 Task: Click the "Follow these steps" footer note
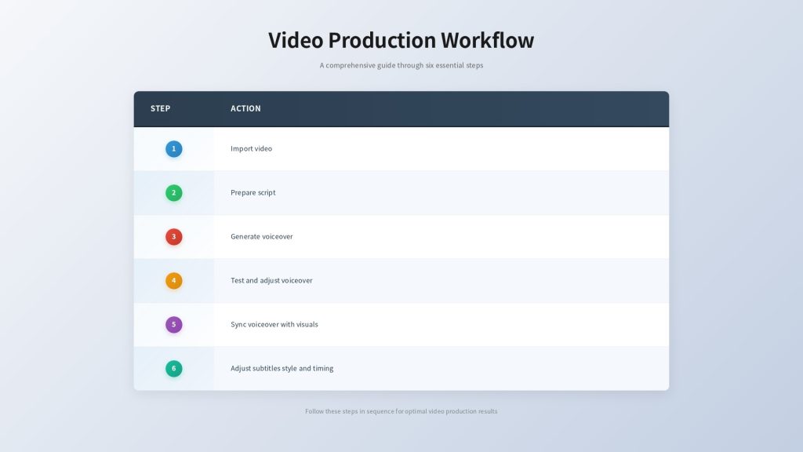coord(401,411)
